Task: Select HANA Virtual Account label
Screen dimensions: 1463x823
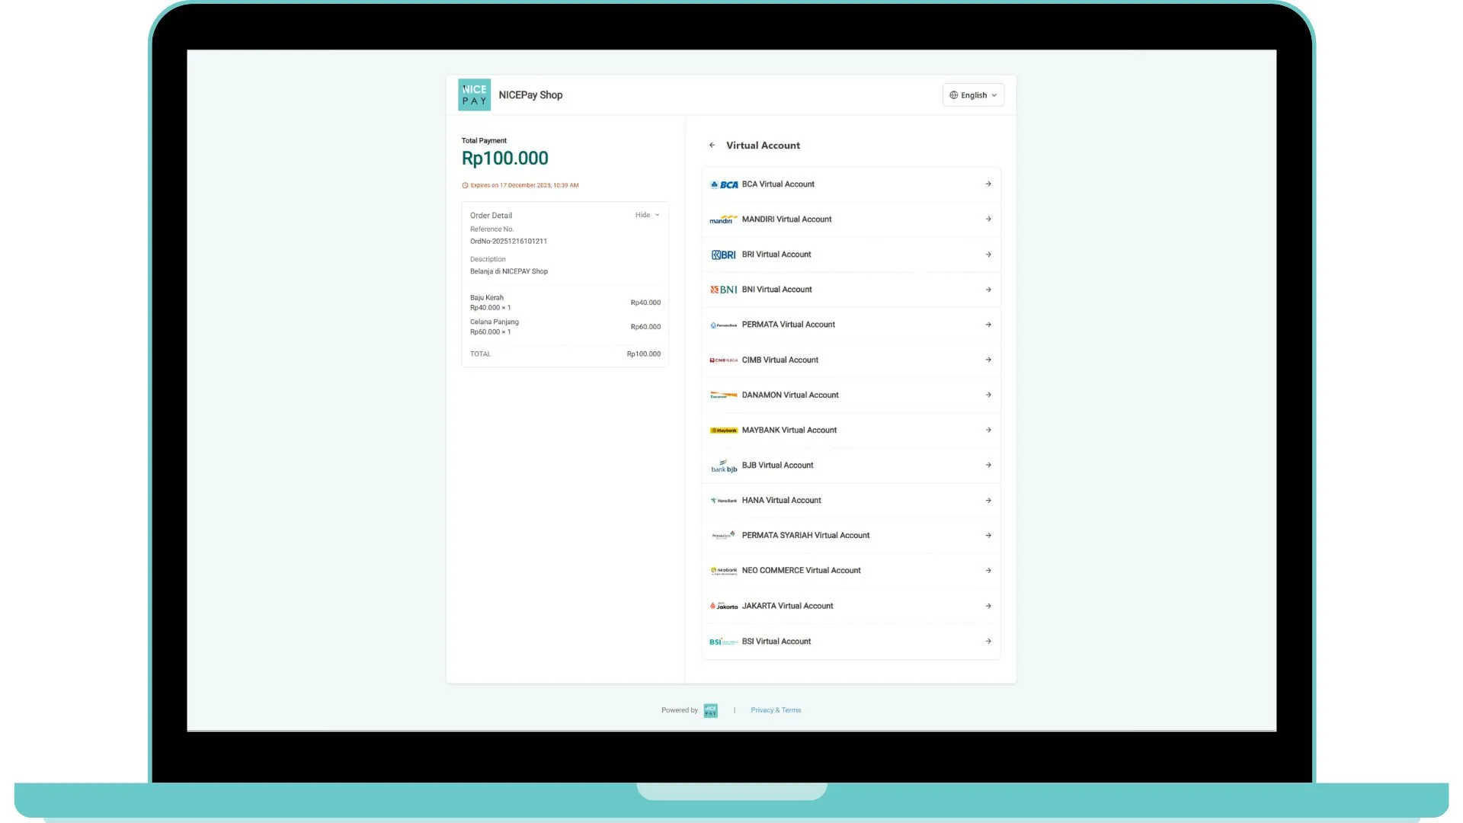Action: [x=781, y=500]
